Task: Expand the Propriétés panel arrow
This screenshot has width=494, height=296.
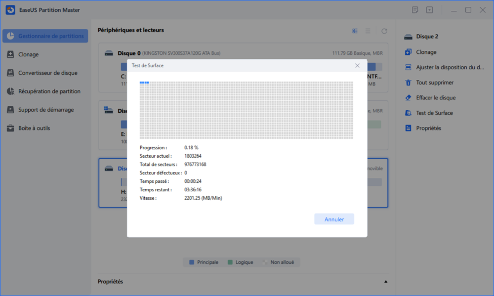Action: coord(385,281)
